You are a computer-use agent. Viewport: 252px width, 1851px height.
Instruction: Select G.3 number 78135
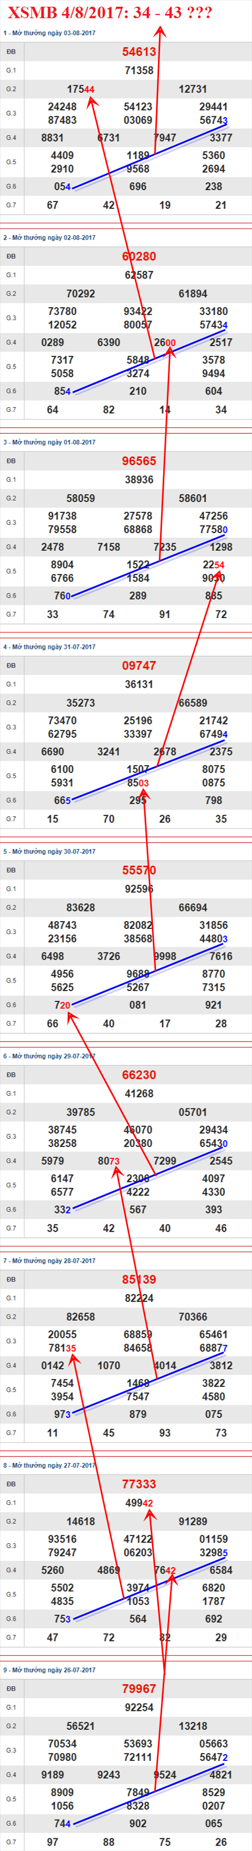[62, 1348]
